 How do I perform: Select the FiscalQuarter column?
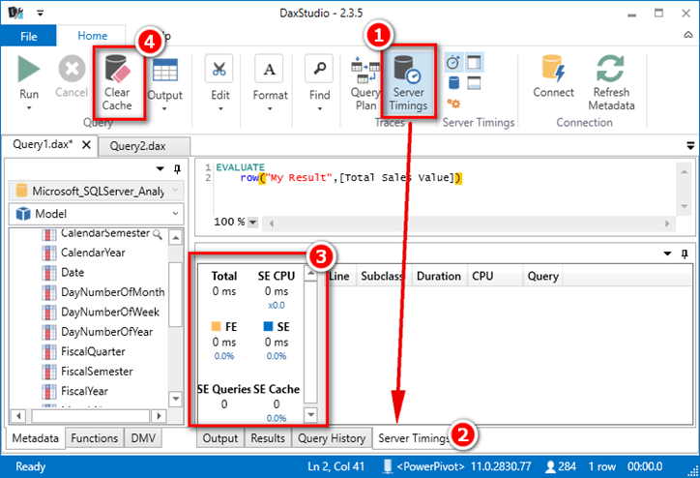pos(93,352)
